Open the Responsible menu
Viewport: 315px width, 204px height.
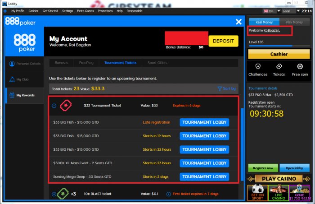(135, 11)
